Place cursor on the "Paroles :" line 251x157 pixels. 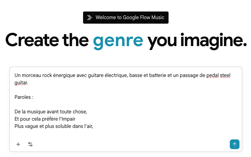(24, 97)
